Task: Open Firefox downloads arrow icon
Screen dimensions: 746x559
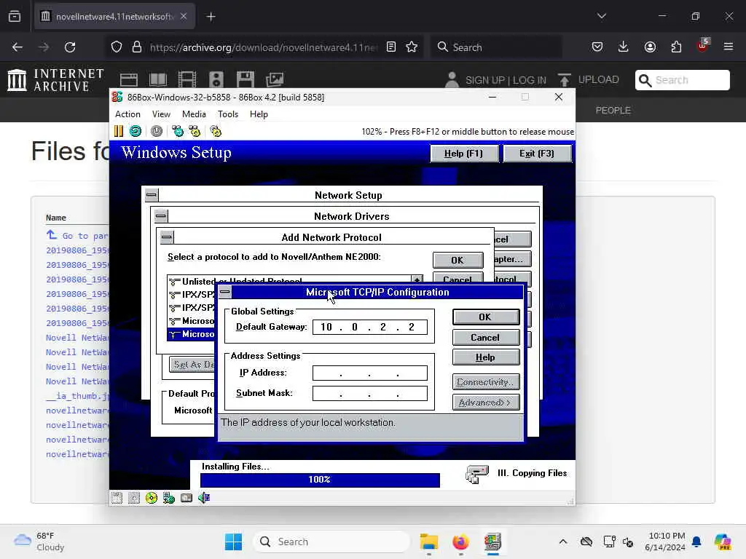Action: [x=624, y=47]
